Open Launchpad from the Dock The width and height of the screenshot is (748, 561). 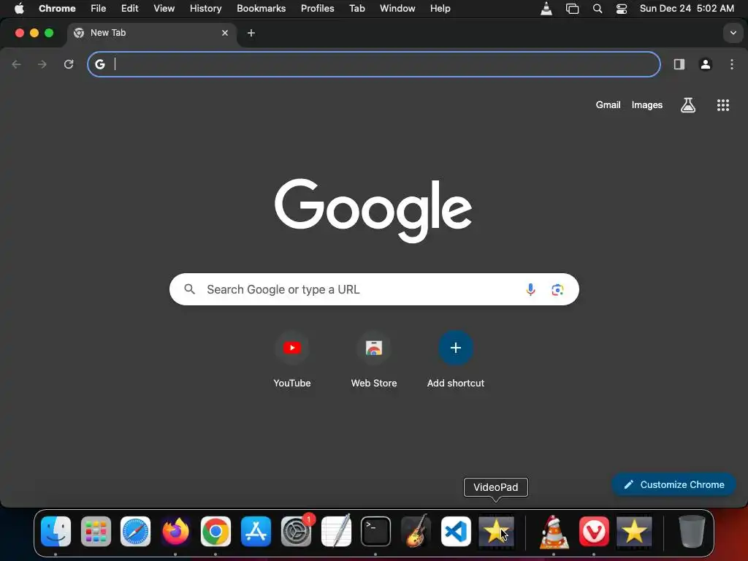pyautogui.click(x=96, y=532)
